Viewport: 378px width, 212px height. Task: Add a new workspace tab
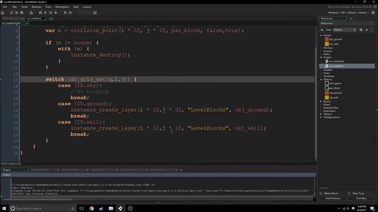(x=51, y=18)
